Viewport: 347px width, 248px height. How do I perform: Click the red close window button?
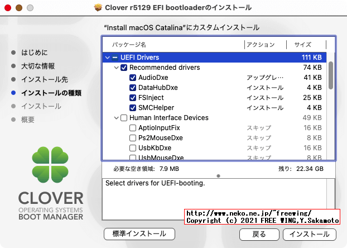(x=8, y=8)
